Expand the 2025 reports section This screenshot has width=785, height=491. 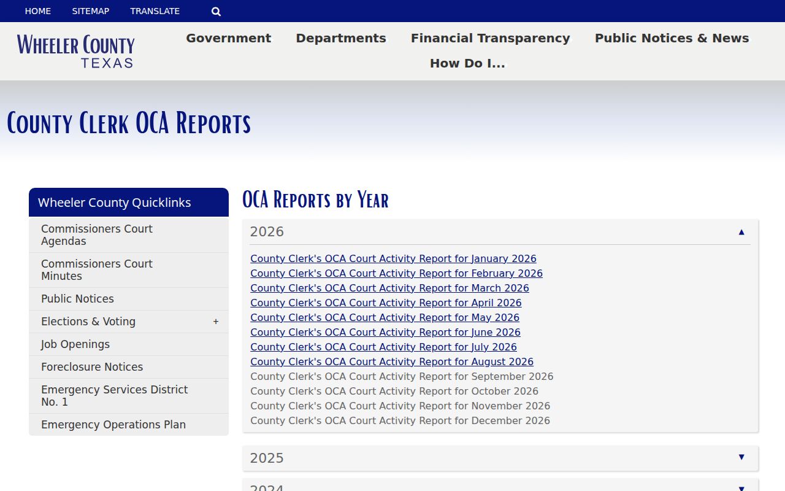point(500,458)
